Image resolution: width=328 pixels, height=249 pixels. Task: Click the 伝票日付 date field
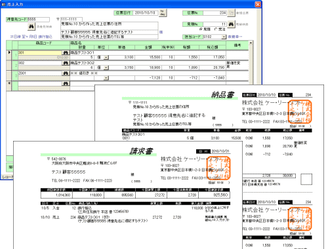(145, 13)
